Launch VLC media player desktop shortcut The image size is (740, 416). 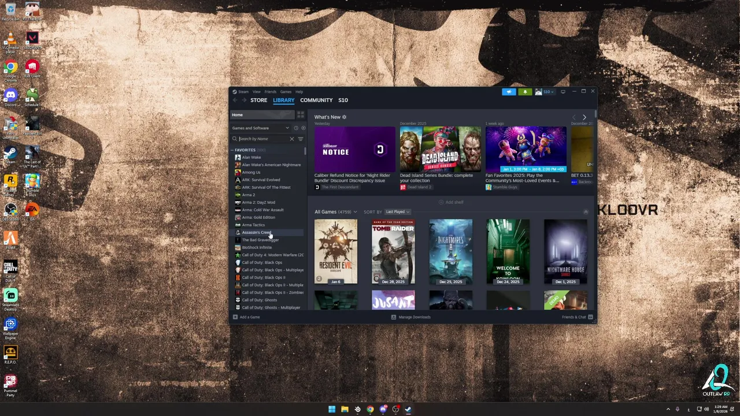click(10, 43)
